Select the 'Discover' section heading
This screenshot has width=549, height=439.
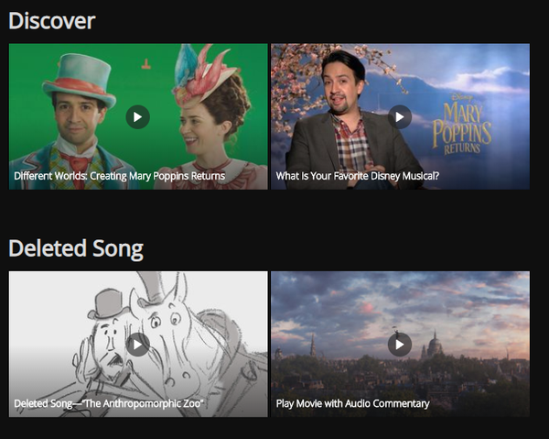(52, 21)
